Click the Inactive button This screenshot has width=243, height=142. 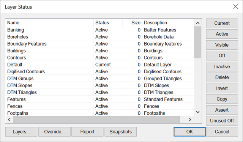coord(222,67)
